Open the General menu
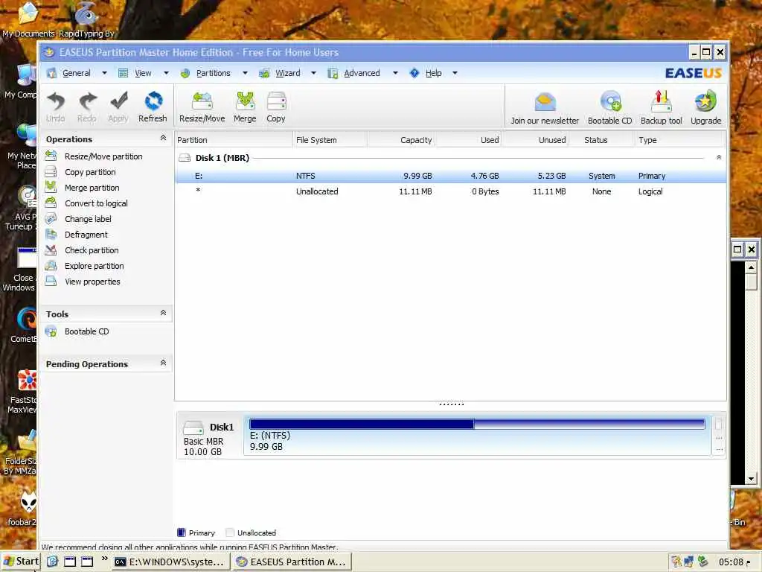This screenshot has width=762, height=572. tap(77, 73)
